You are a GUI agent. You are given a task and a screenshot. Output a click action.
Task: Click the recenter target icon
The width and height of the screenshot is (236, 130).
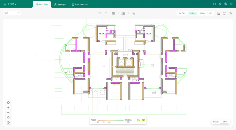point(8,103)
